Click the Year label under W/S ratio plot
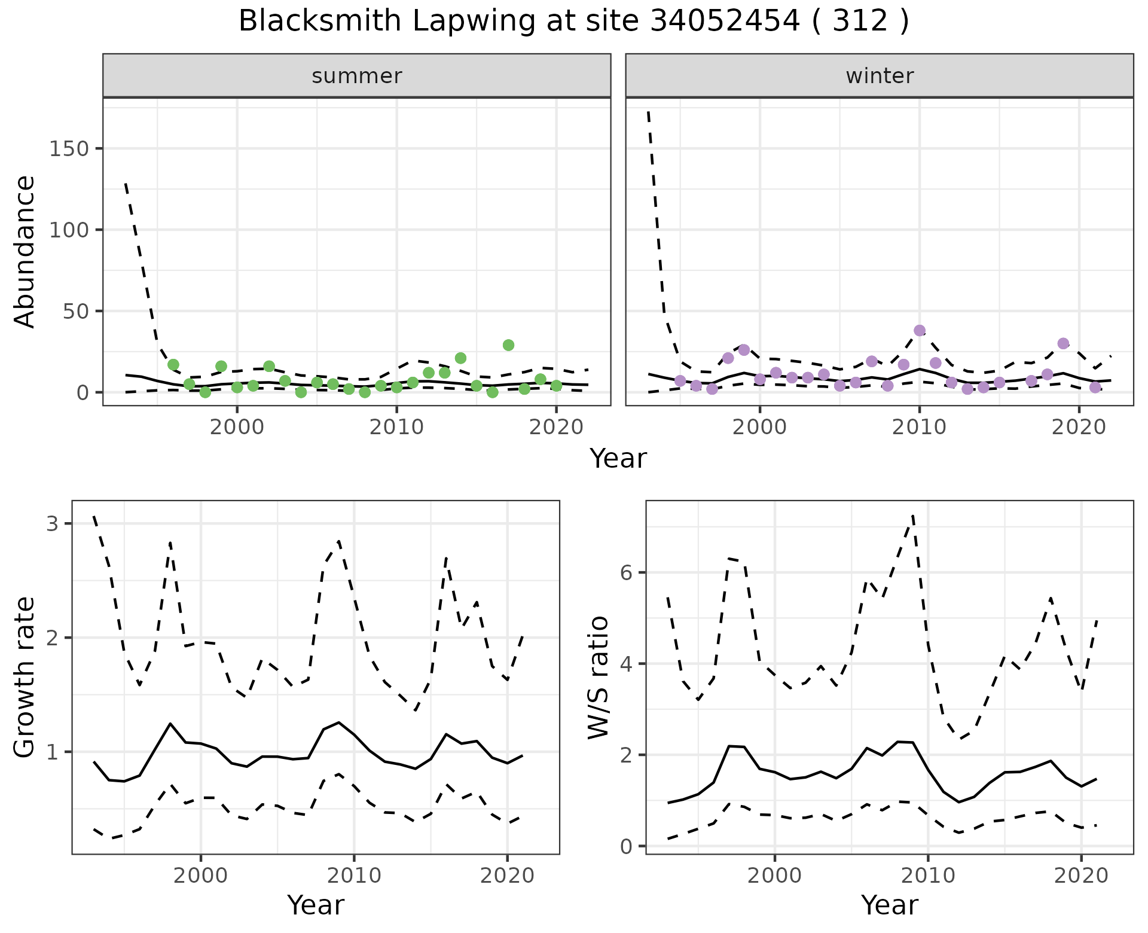 (x=889, y=905)
